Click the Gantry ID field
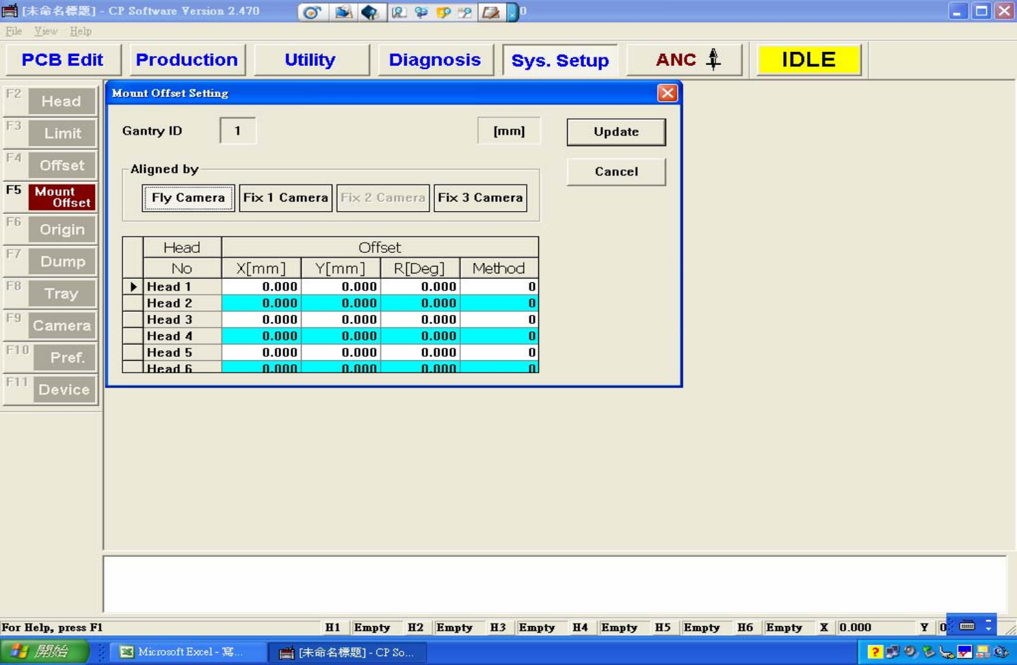Image resolution: width=1017 pixels, height=665 pixels. 237,131
